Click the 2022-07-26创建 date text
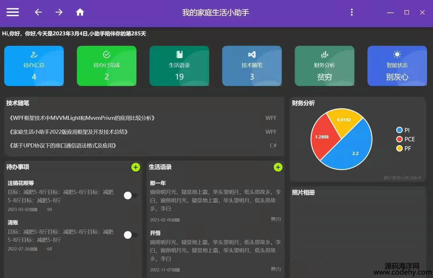 [x=22, y=249]
